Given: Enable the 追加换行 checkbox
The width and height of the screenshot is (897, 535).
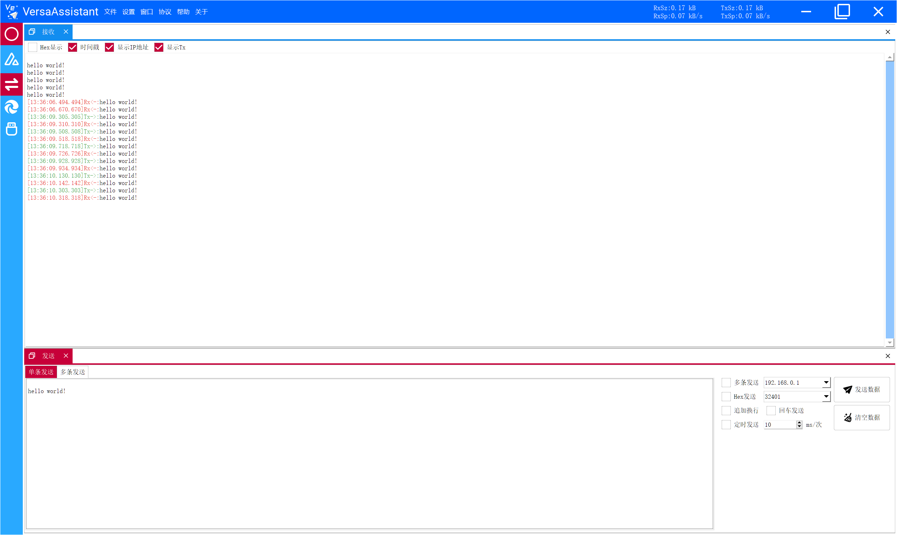Looking at the screenshot, I should tap(726, 411).
